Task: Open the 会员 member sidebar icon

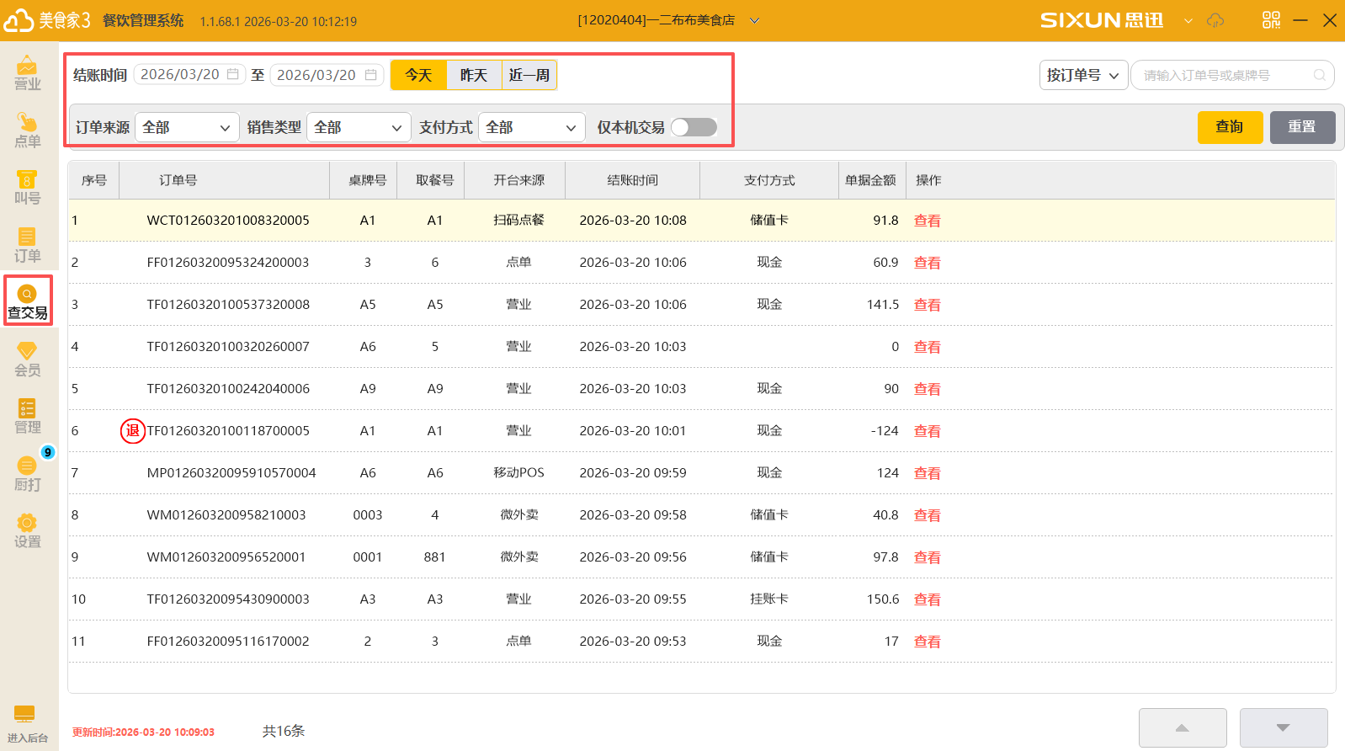Action: (27, 360)
